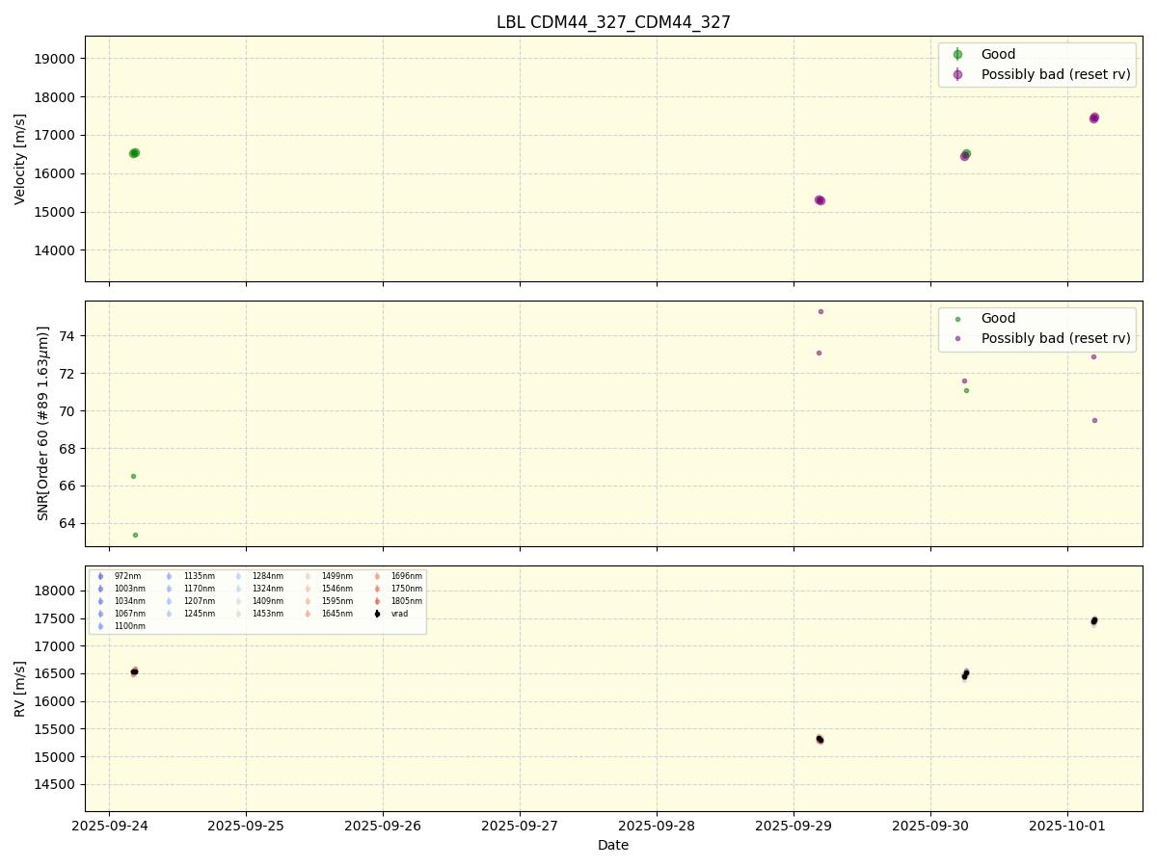Screen dimensions: 1157x867
Task: Click the RV [m/s] y-axis label
Action: tap(20, 688)
